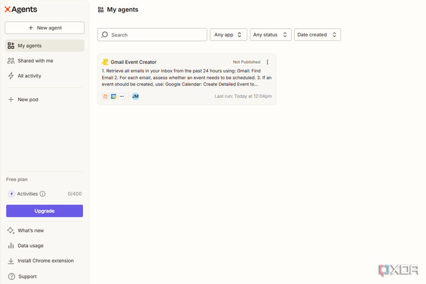
Task: Expand the Any app filter dropdown
Action: pyautogui.click(x=228, y=35)
